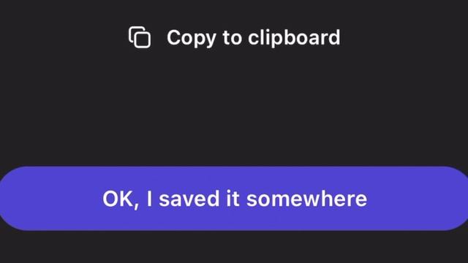
Task: Tap the Copy to clipboard label
Action: [x=254, y=38]
